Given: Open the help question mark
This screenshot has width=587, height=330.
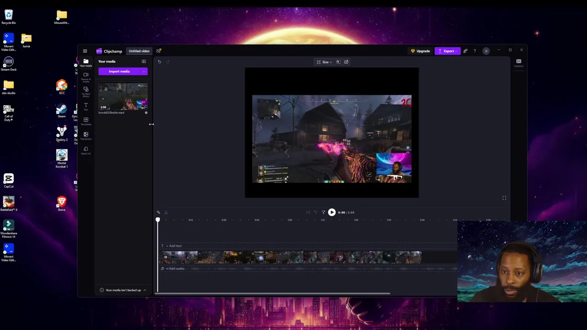Looking at the screenshot, I should [475, 51].
